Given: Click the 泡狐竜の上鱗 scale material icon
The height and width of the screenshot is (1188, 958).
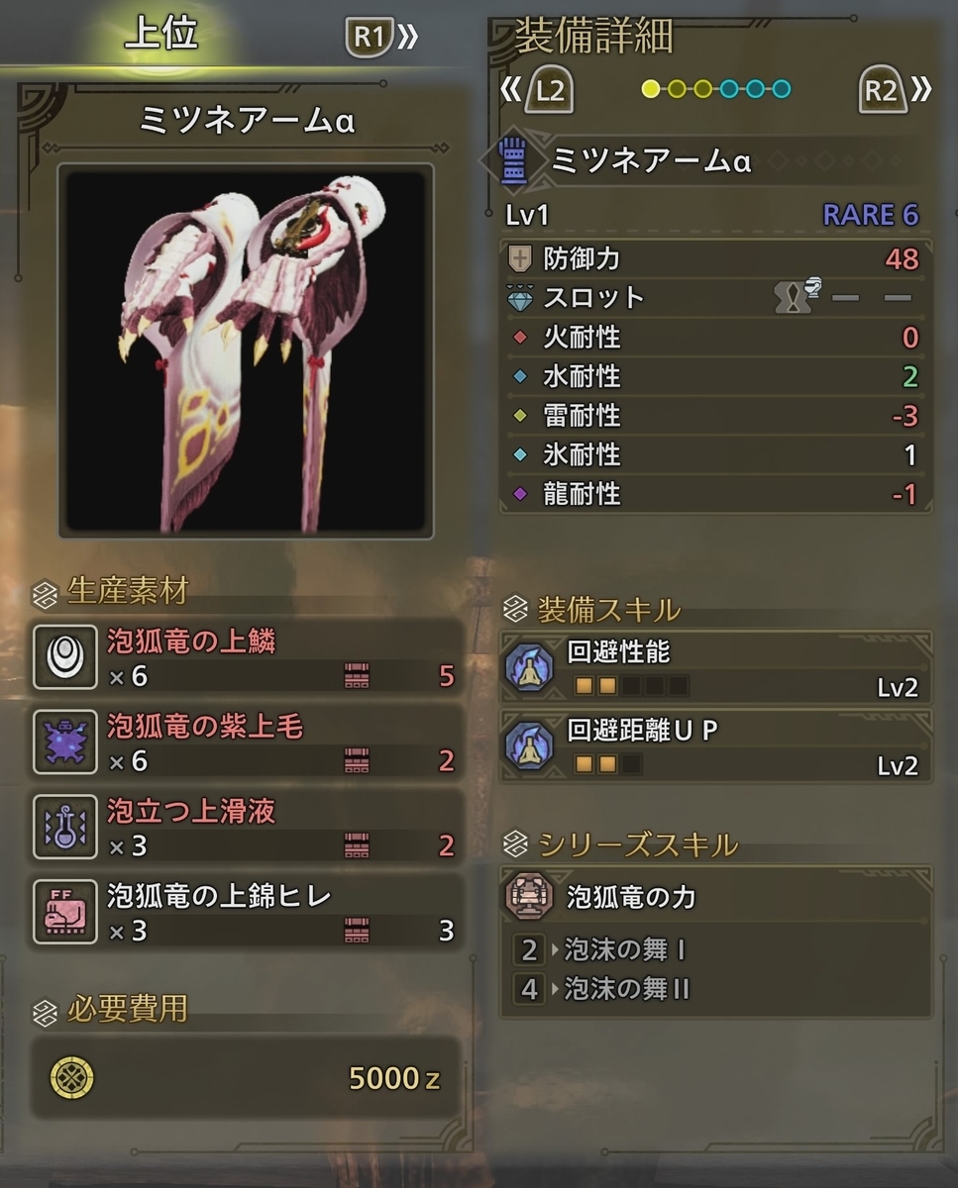Looking at the screenshot, I should click(x=65, y=656).
